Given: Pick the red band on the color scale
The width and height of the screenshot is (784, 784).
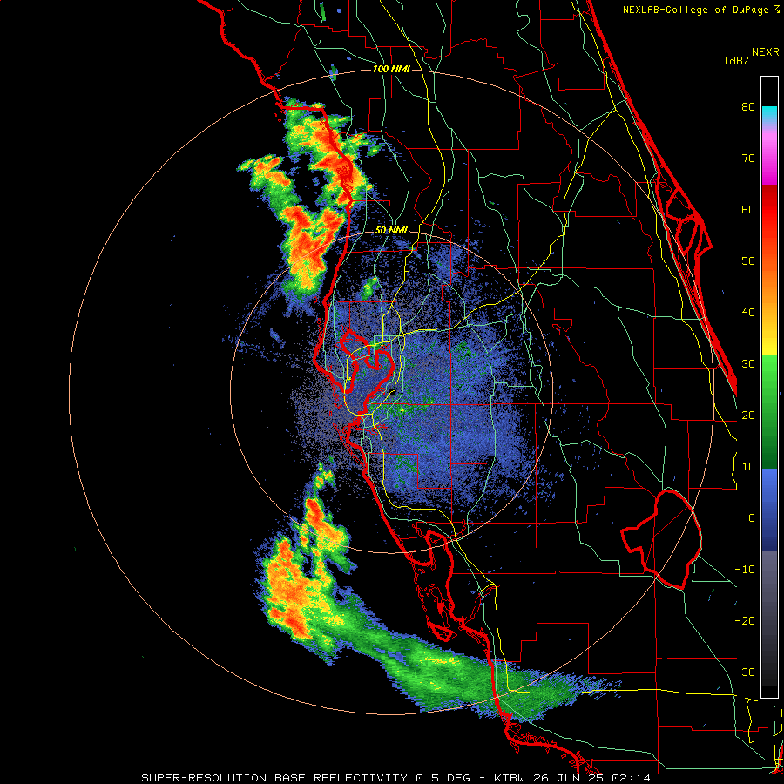Looking at the screenshot, I should (769, 210).
